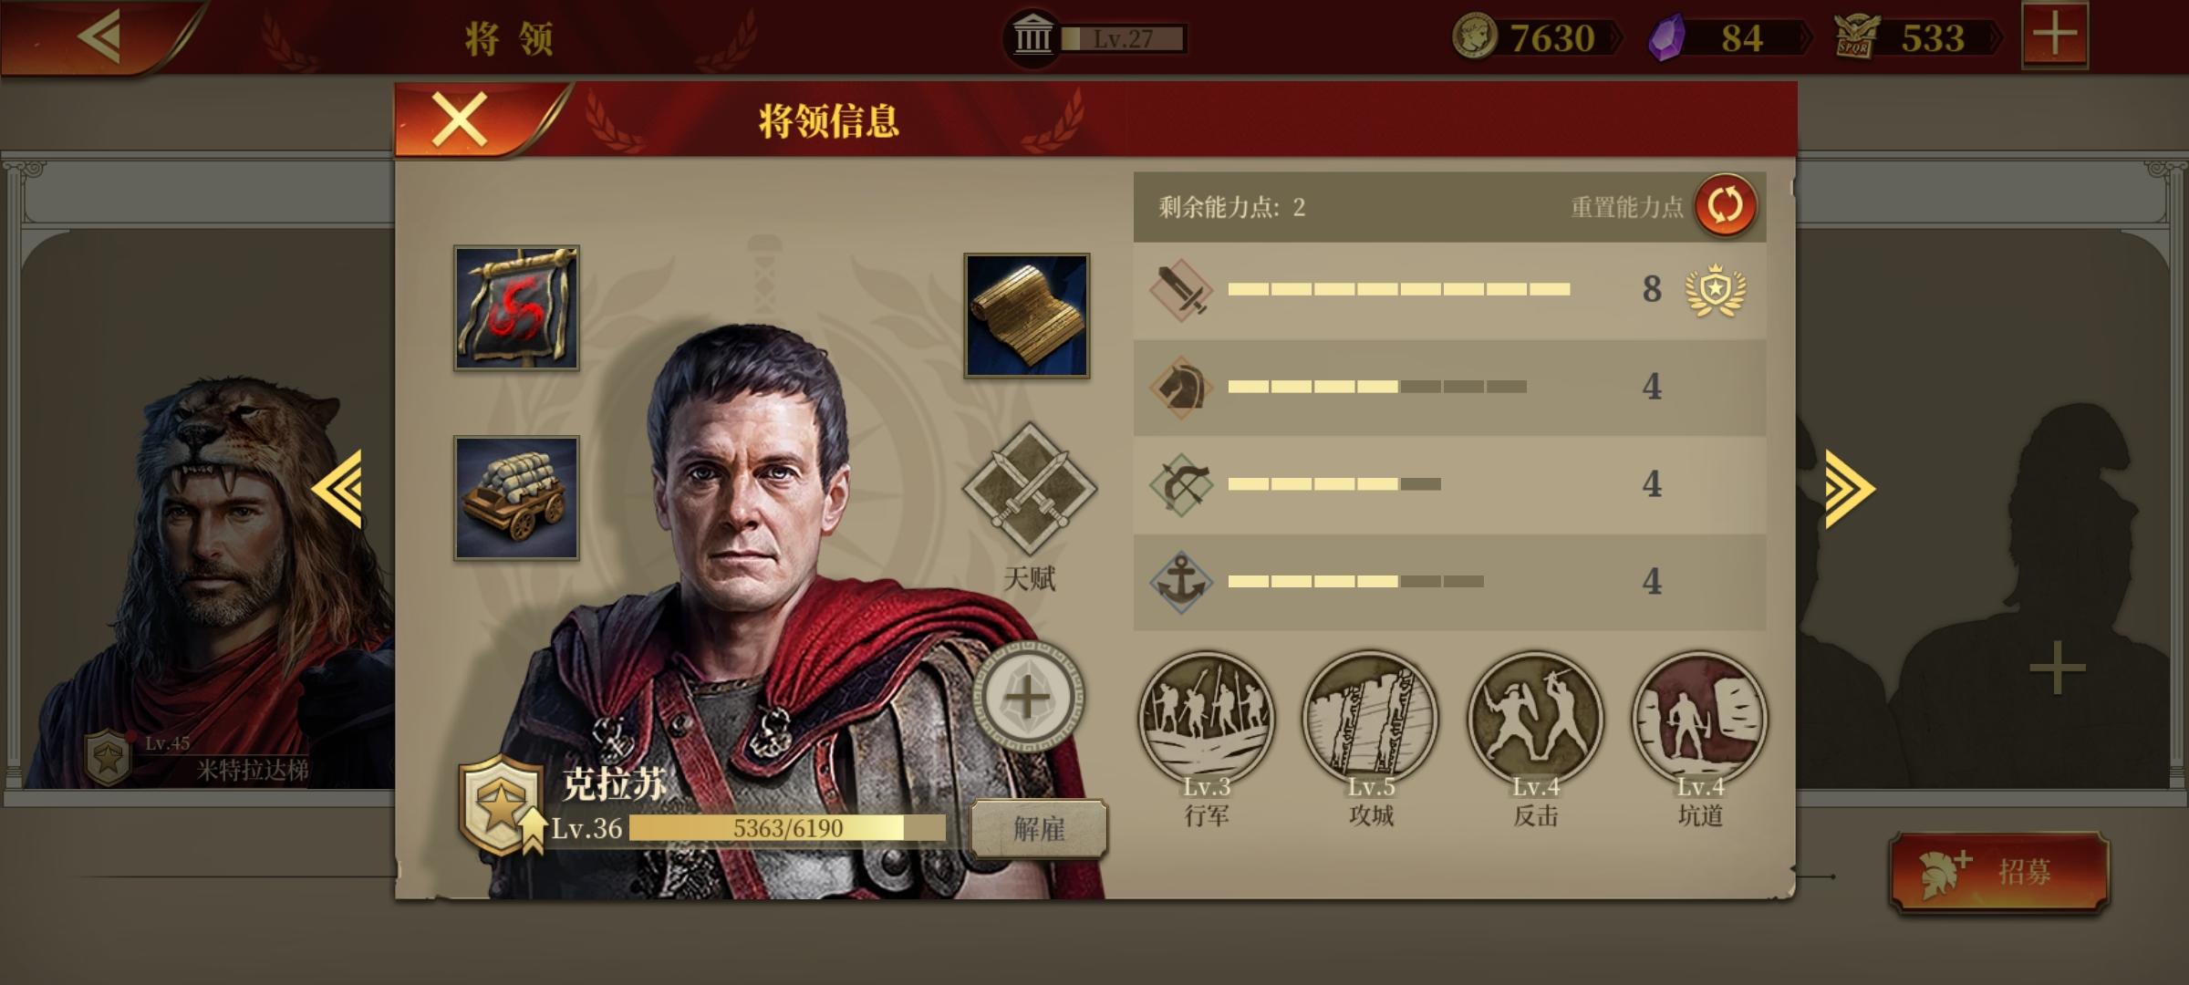Click the cavalry horse ability bar
The width and height of the screenshot is (2189, 985).
coord(1450,387)
